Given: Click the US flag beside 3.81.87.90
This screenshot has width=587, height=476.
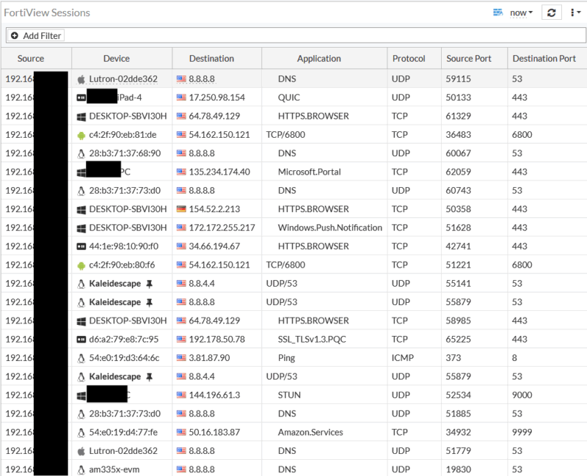Looking at the screenshot, I should [x=181, y=358].
